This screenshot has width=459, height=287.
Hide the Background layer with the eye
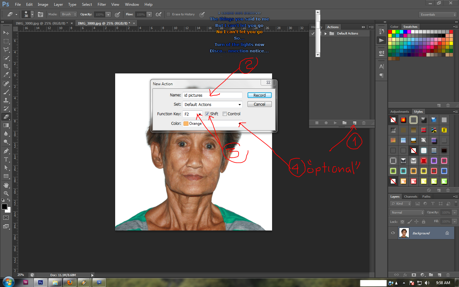pos(393,233)
